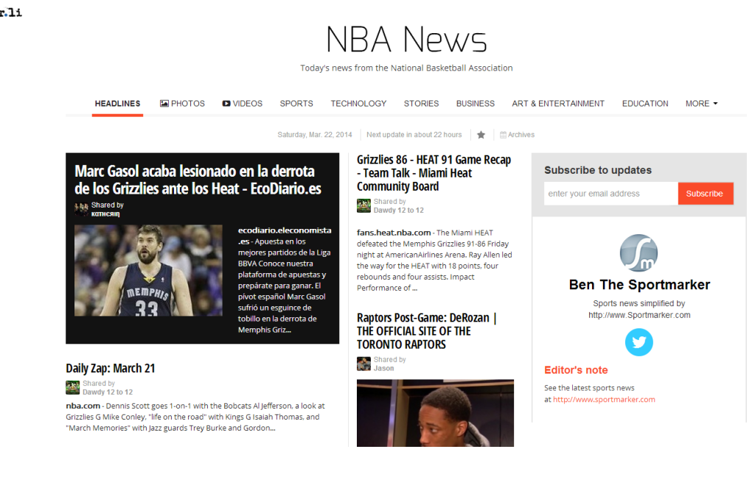Open the Daily Zap: March 21 headline
The width and height of the screenshot is (755, 491).
tap(111, 368)
